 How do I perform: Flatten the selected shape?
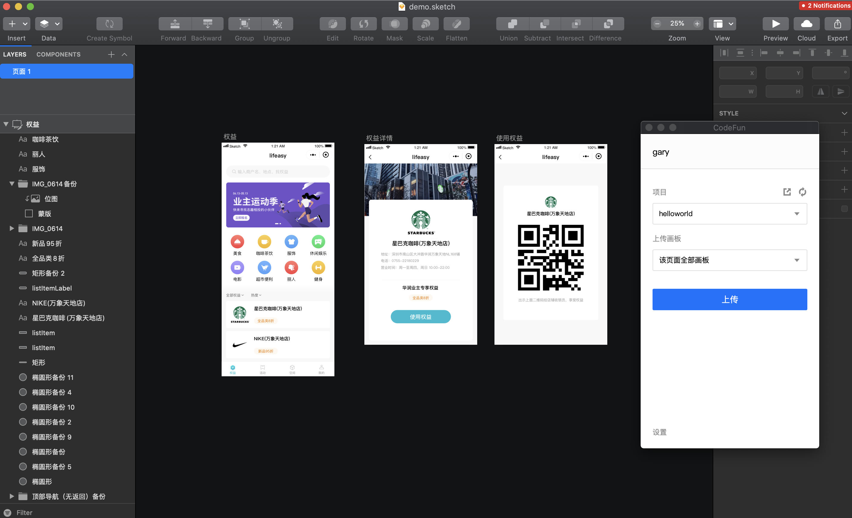click(456, 24)
